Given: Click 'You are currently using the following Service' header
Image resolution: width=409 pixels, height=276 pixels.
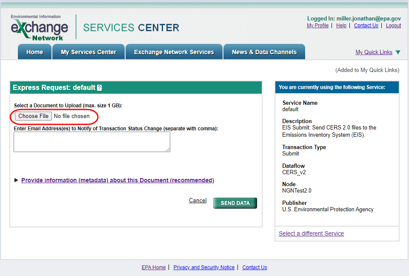Looking at the screenshot, I should coord(332,87).
